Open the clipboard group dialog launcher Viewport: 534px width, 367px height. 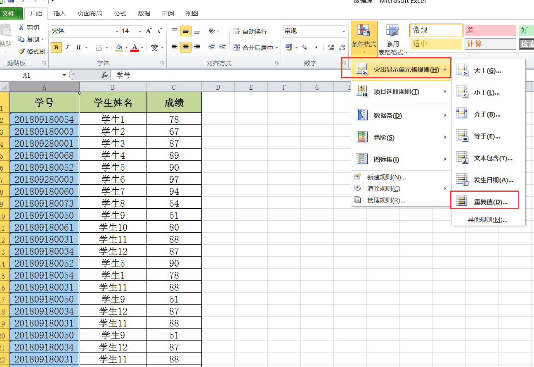(x=44, y=63)
